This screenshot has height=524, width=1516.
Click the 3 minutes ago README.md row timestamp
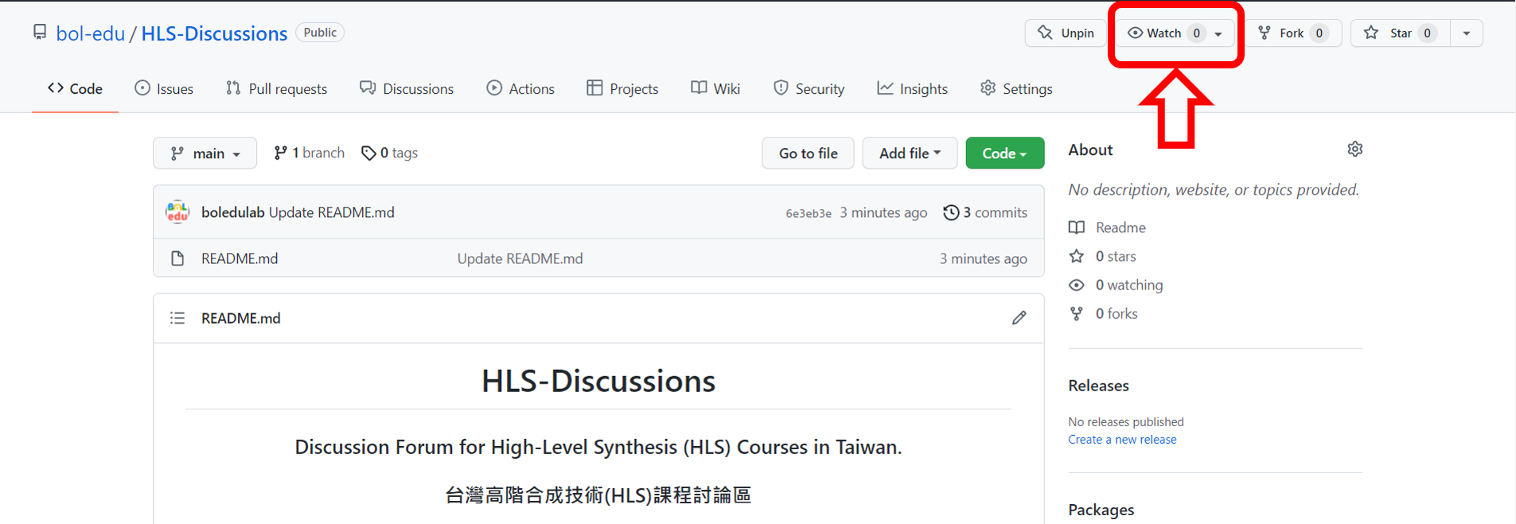tap(983, 258)
